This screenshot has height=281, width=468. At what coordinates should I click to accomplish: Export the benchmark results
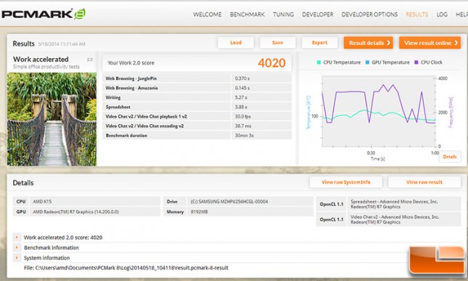(320, 43)
